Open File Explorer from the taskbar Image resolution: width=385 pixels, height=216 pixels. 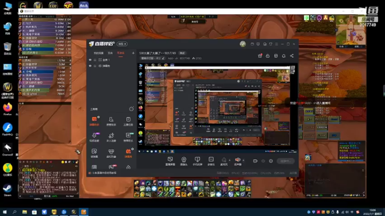click(x=25, y=212)
